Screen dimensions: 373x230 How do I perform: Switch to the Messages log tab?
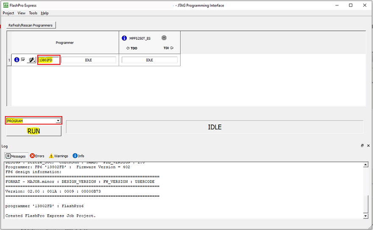coord(17,156)
